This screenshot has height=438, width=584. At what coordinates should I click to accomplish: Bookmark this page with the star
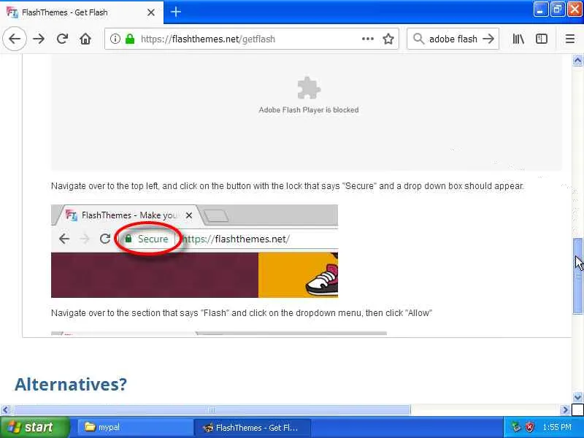point(388,39)
